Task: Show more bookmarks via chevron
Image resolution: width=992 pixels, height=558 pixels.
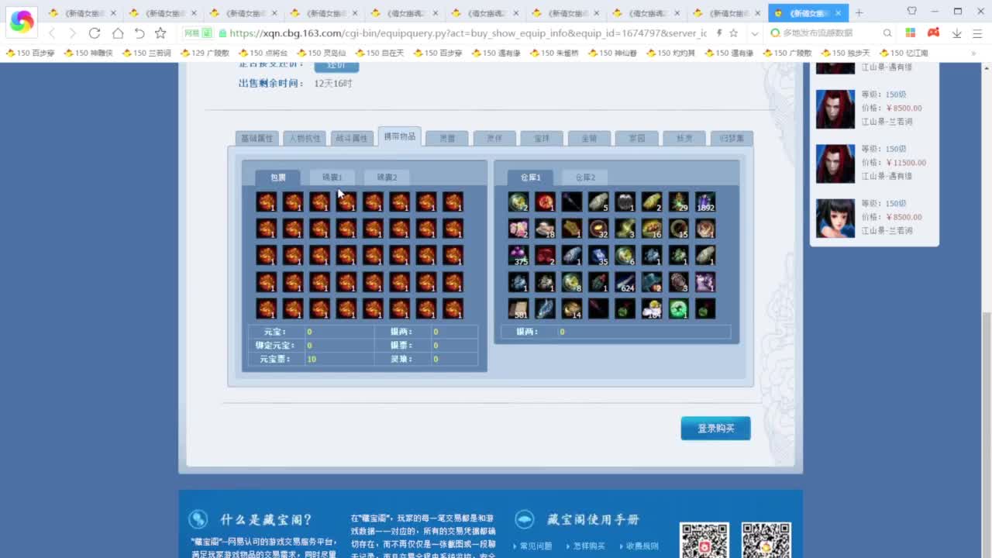Action: coord(974,53)
